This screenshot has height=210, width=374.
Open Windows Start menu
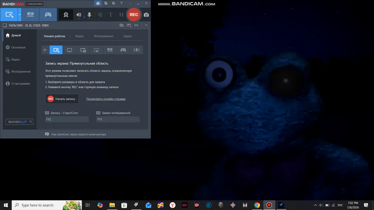pos(6,205)
